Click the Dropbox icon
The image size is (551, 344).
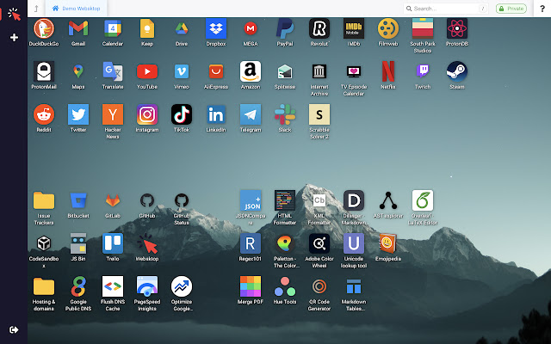pos(216,28)
